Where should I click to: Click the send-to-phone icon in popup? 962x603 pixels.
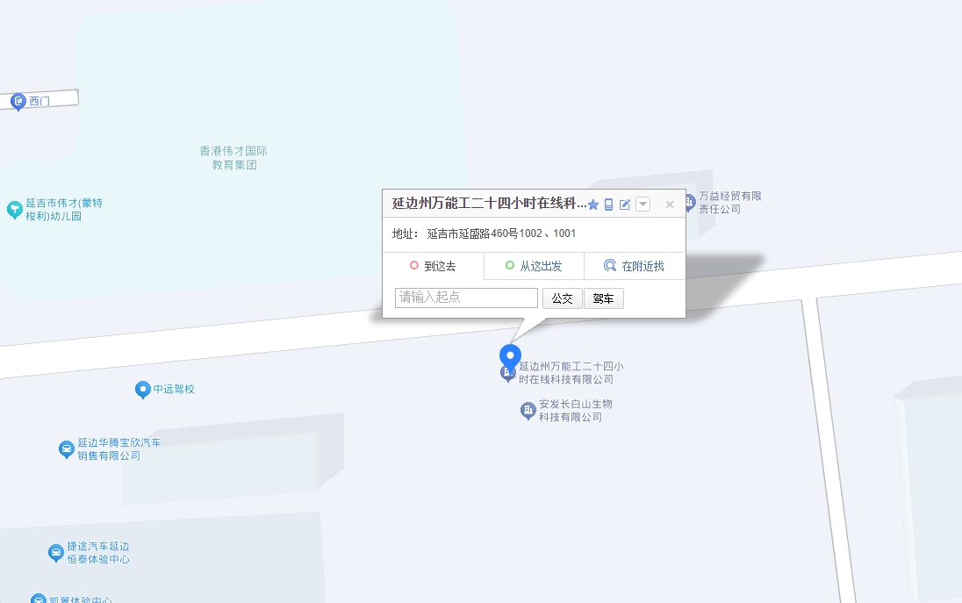(609, 205)
